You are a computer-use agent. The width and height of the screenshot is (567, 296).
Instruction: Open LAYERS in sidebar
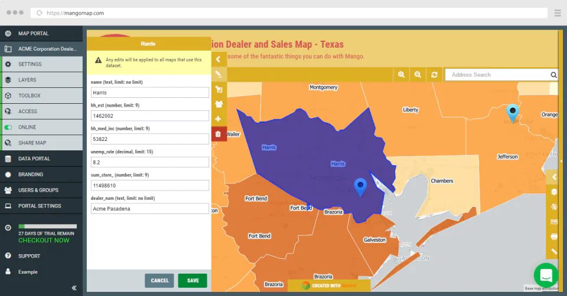(41, 80)
